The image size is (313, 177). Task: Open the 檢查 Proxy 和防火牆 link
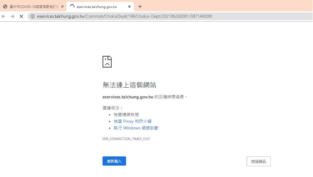pos(133,121)
